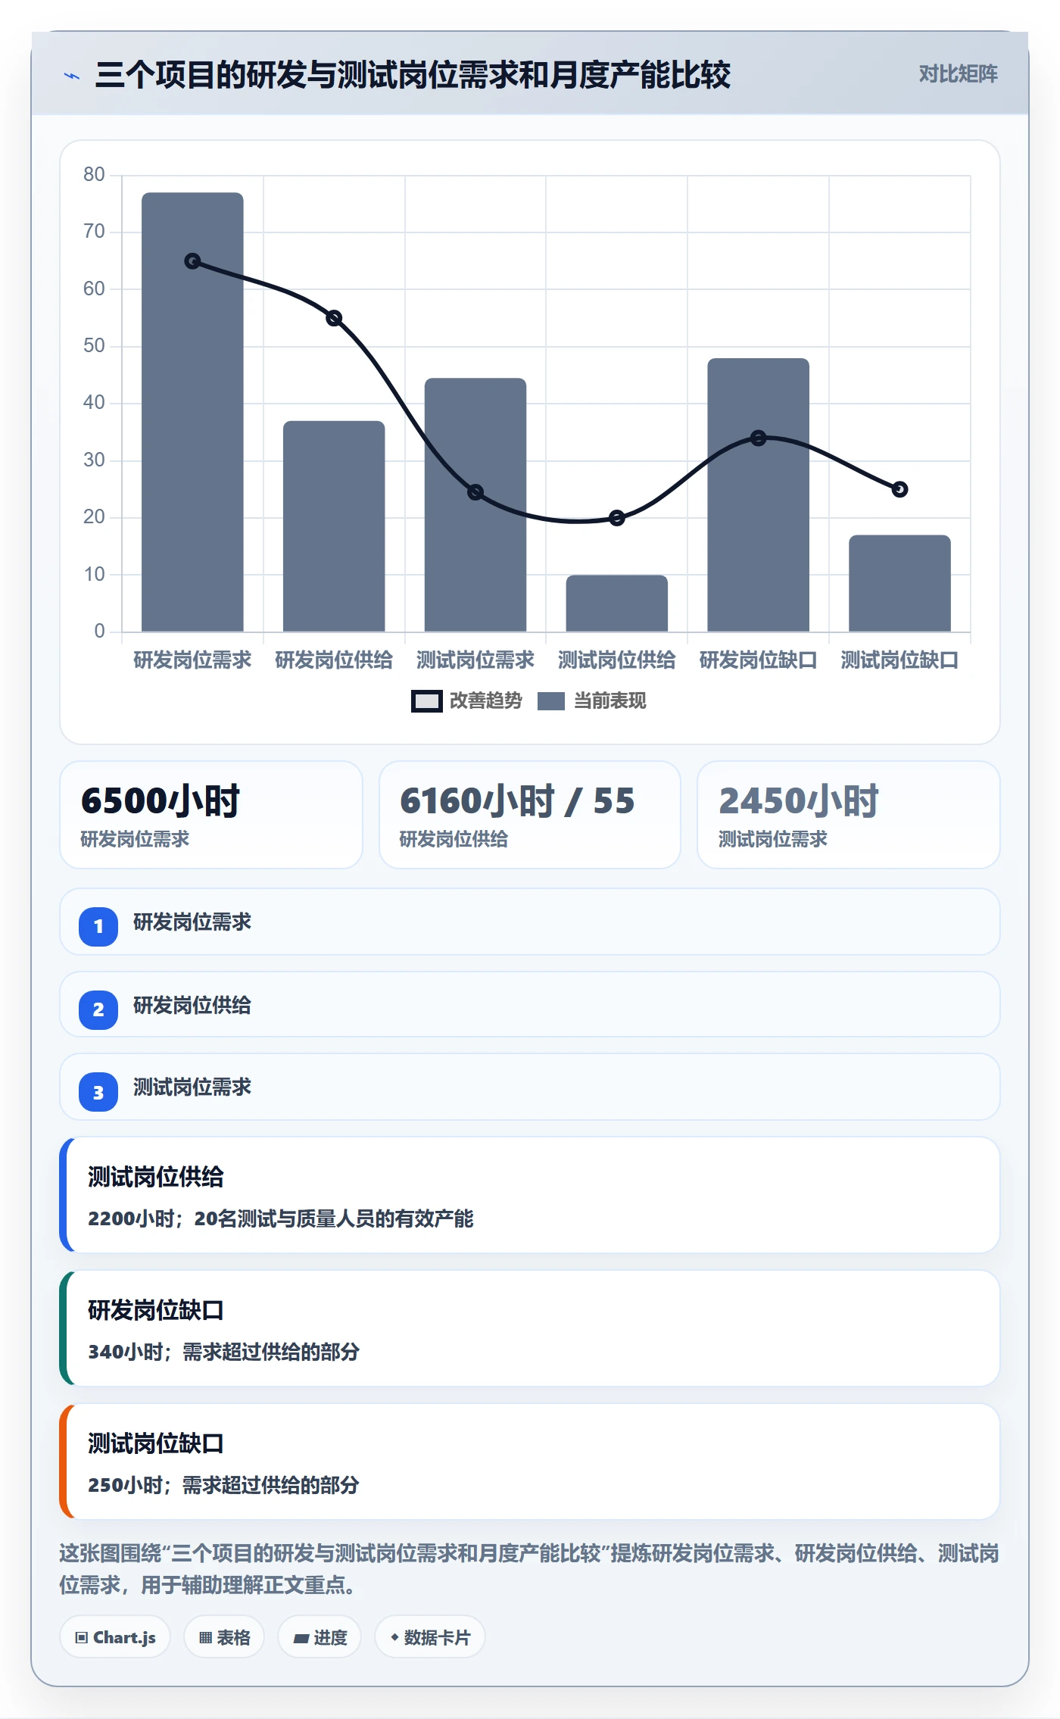Open the 6500小时 研发岗位需求 card
This screenshot has width=1060, height=1719.
coord(211,815)
